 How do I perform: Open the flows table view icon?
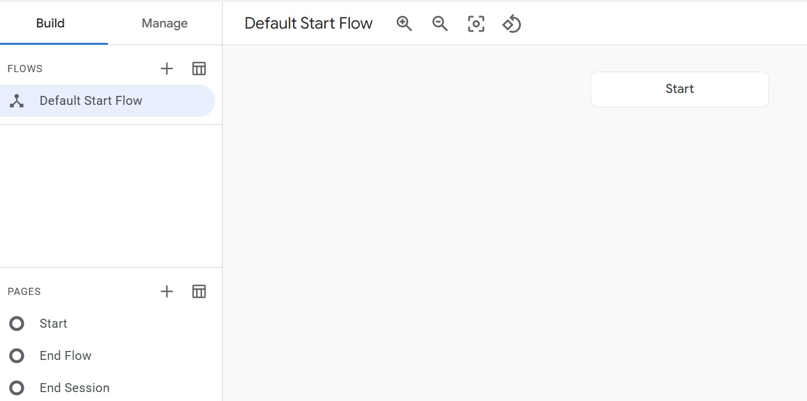click(x=199, y=69)
